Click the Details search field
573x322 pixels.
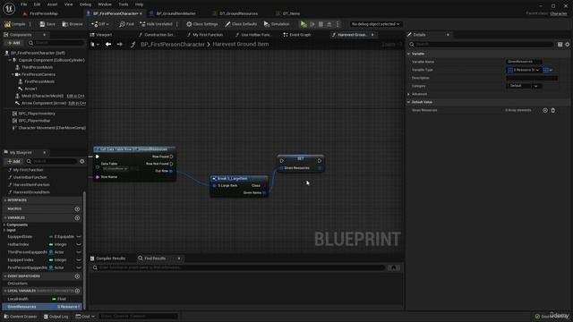click(481, 45)
